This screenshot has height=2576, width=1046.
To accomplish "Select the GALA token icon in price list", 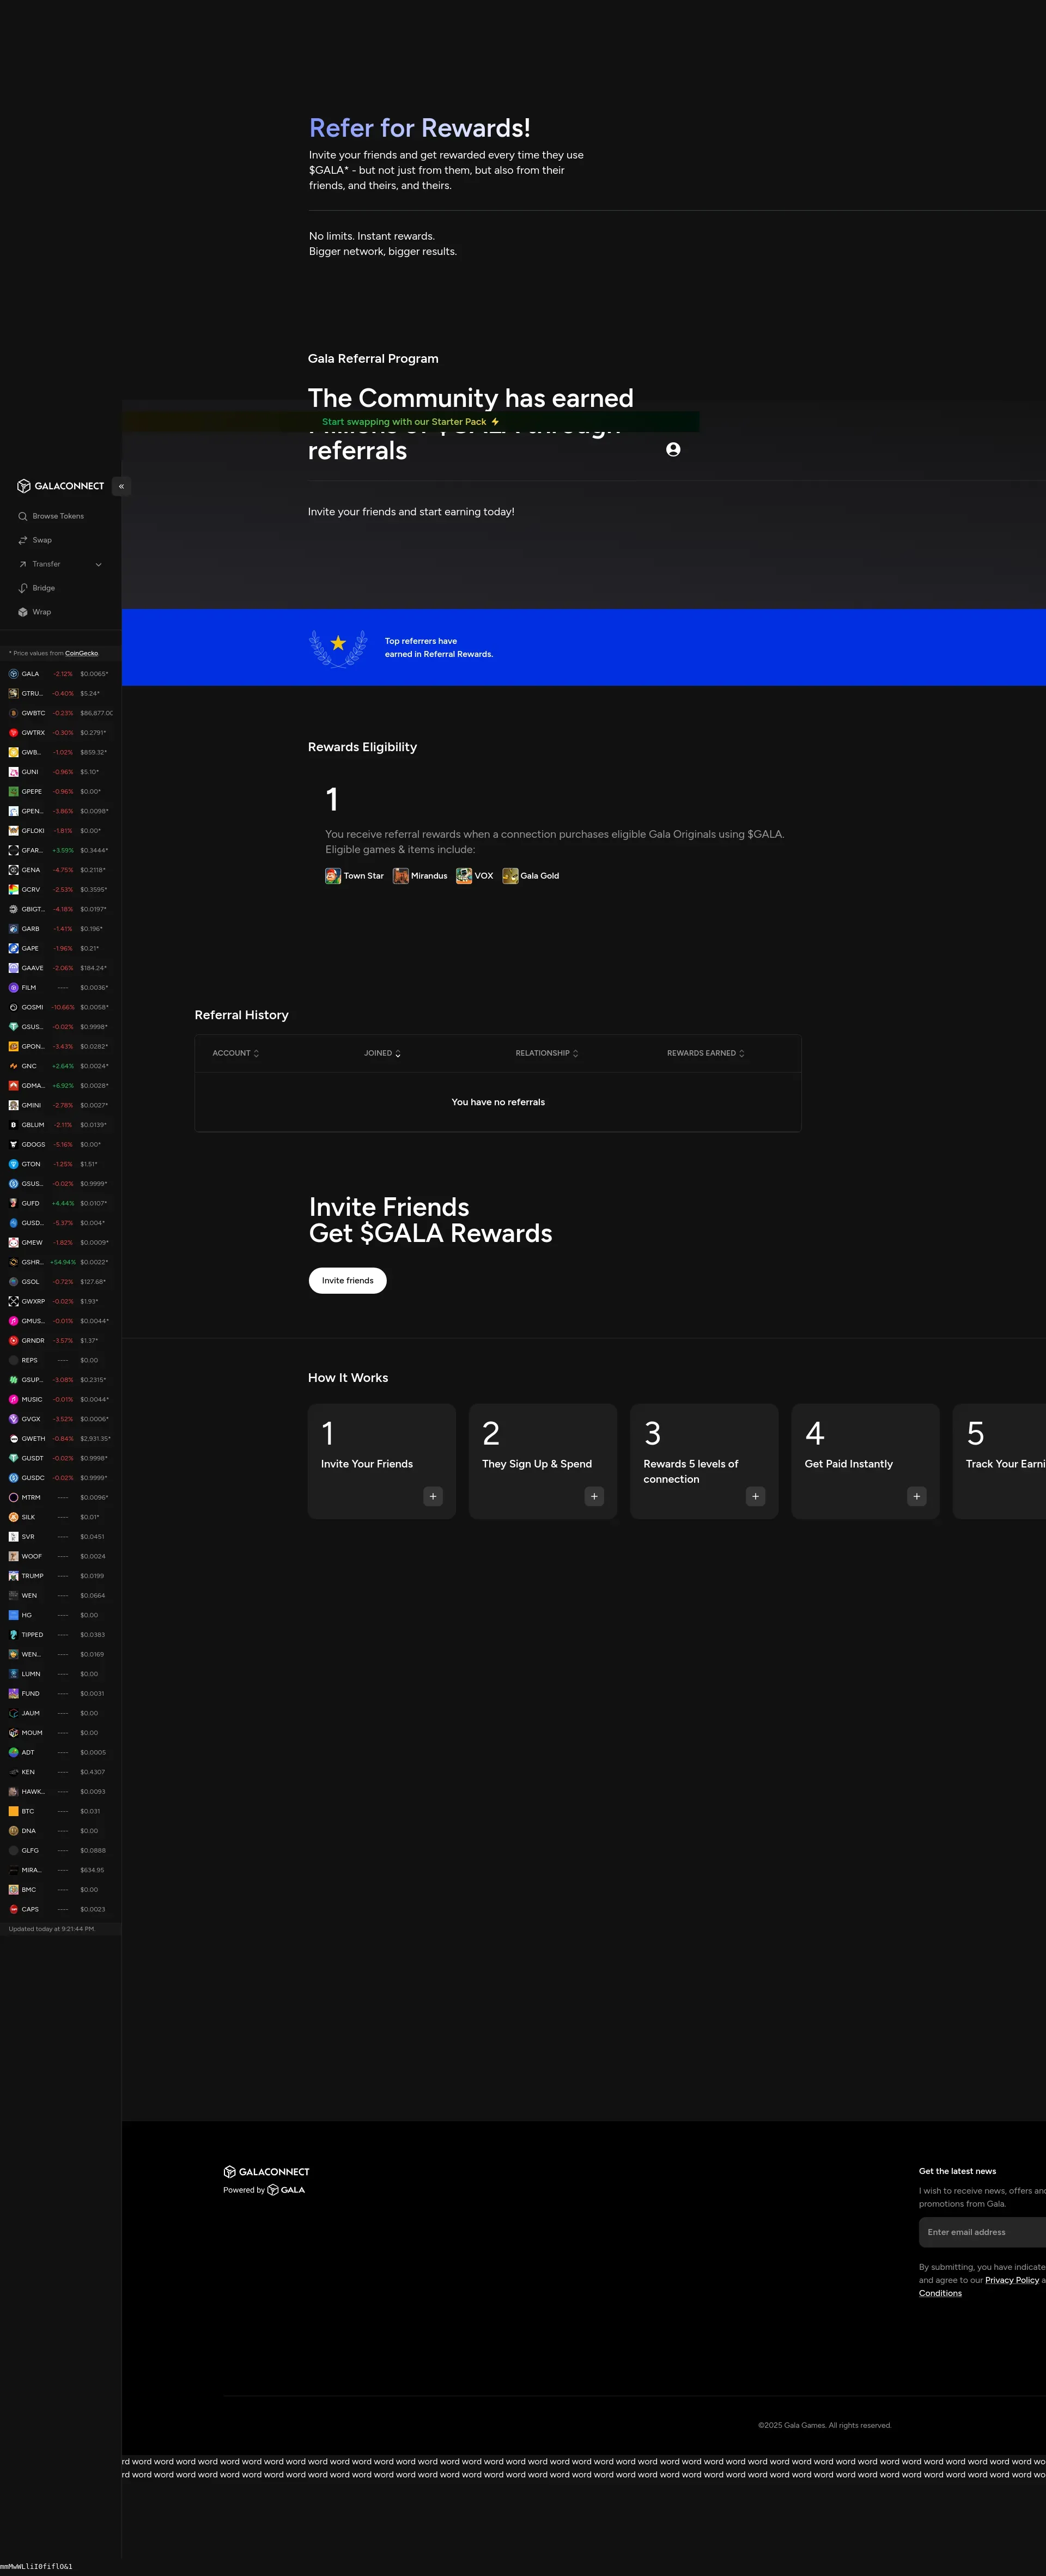I will click(x=13, y=674).
